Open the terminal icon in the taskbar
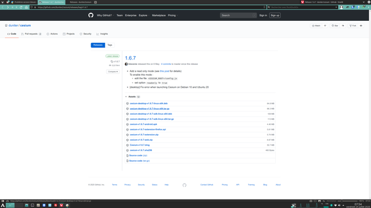Viewport: 371px width, 208px height. [x=32, y=206]
